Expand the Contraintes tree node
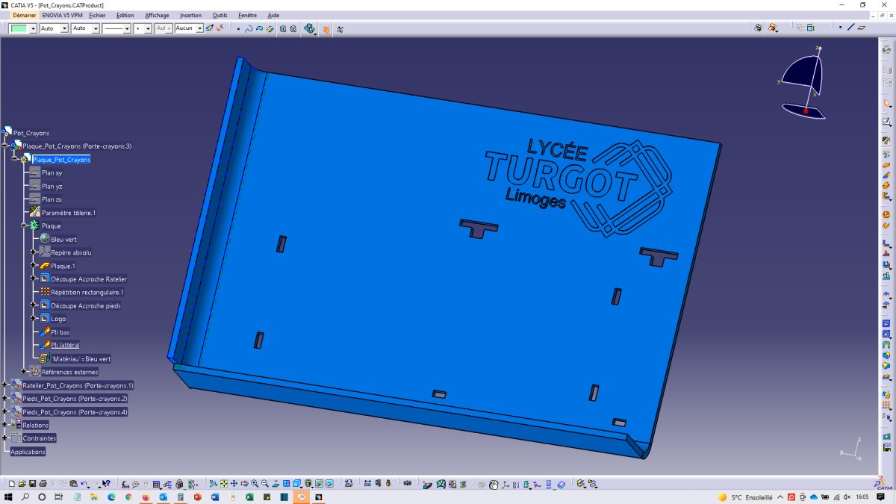The width and height of the screenshot is (896, 504). pyautogui.click(x=5, y=438)
